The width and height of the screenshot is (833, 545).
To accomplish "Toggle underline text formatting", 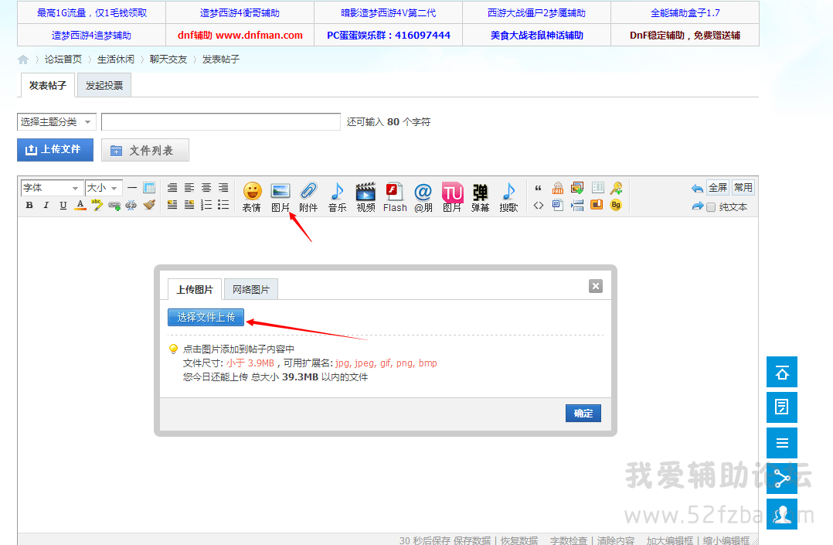I will point(63,205).
